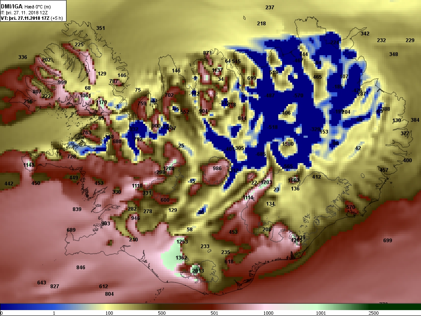This screenshot has width=421, height=316.
Task: Click the '2500' label on the color scale
Action: 373,313
